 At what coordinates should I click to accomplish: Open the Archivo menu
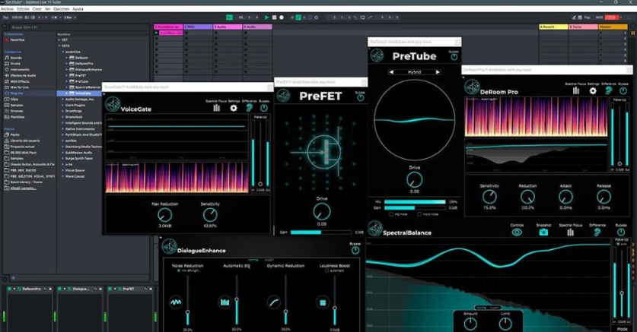click(8, 8)
